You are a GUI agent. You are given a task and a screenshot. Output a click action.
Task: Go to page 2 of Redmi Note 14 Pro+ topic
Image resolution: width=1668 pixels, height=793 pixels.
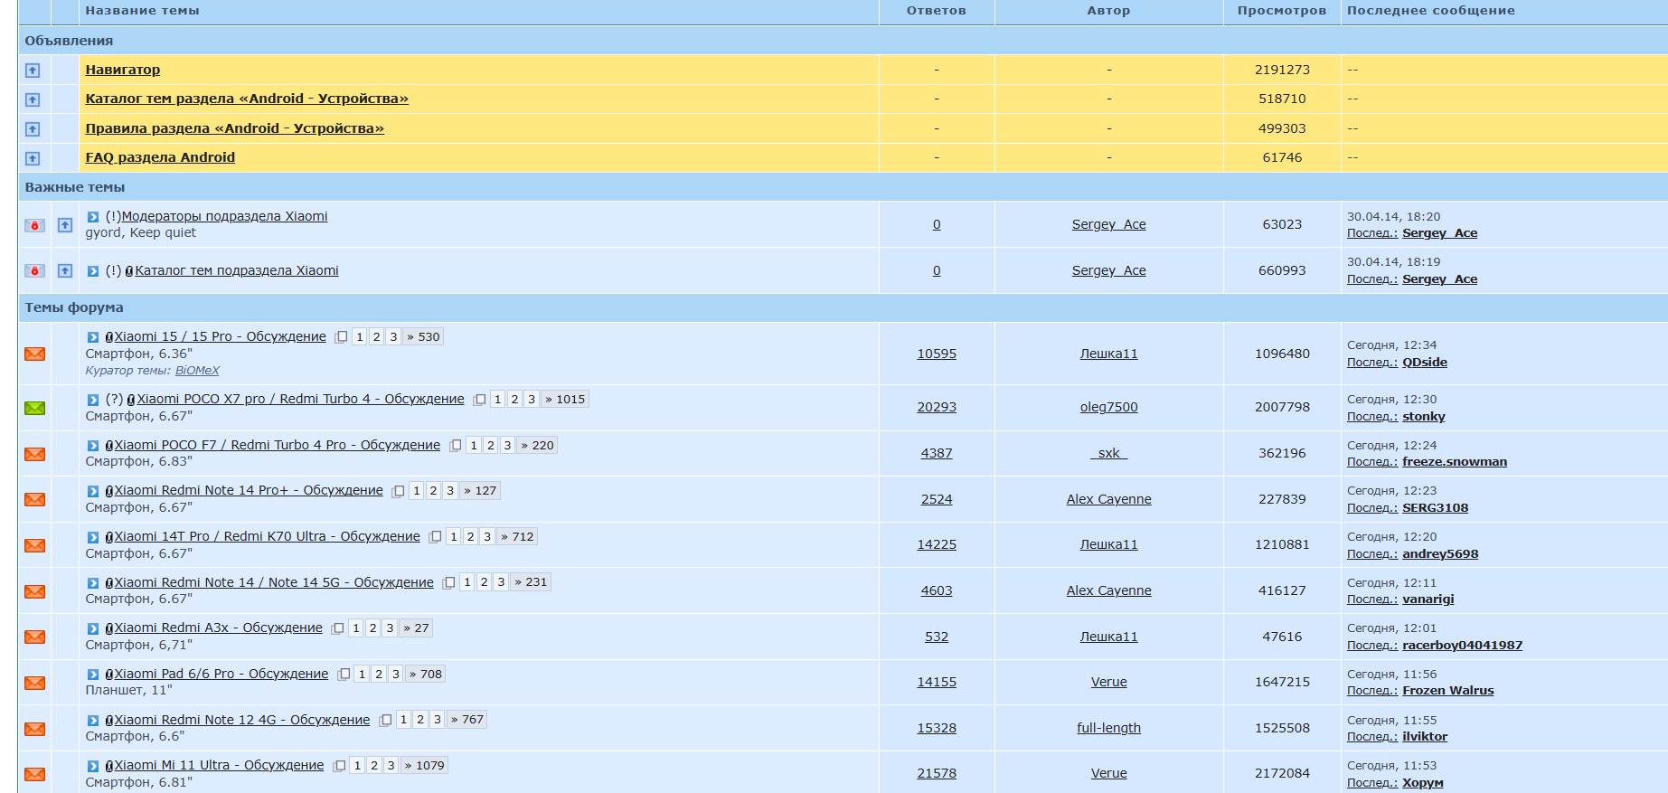[x=433, y=491]
